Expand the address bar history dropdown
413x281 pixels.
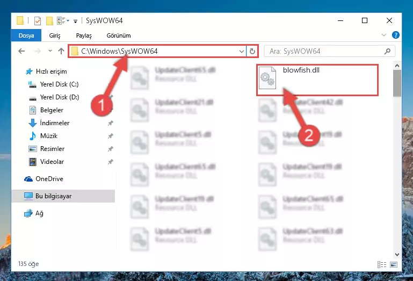pos(241,51)
